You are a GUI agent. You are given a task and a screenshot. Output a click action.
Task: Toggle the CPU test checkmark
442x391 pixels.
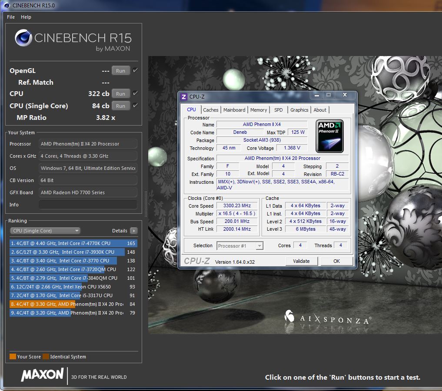pos(135,93)
